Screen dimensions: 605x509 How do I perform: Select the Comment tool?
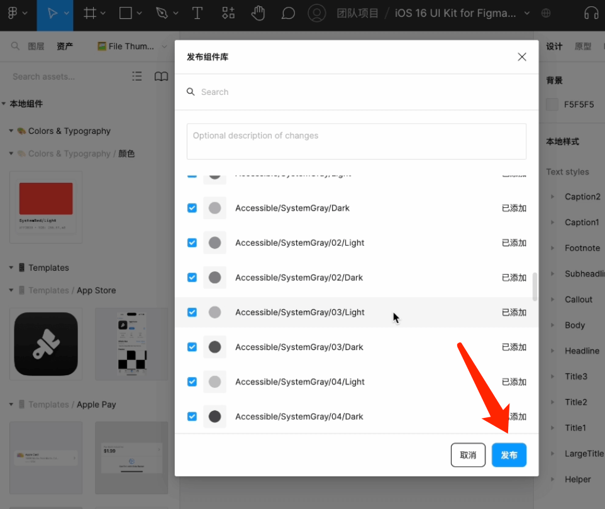click(x=288, y=13)
